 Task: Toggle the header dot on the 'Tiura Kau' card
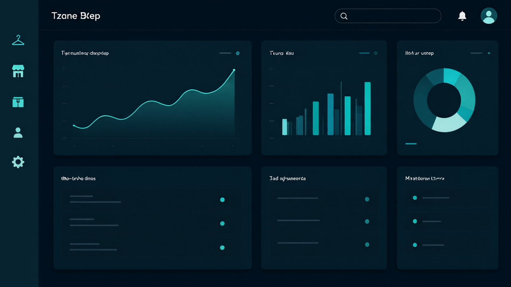coord(376,53)
